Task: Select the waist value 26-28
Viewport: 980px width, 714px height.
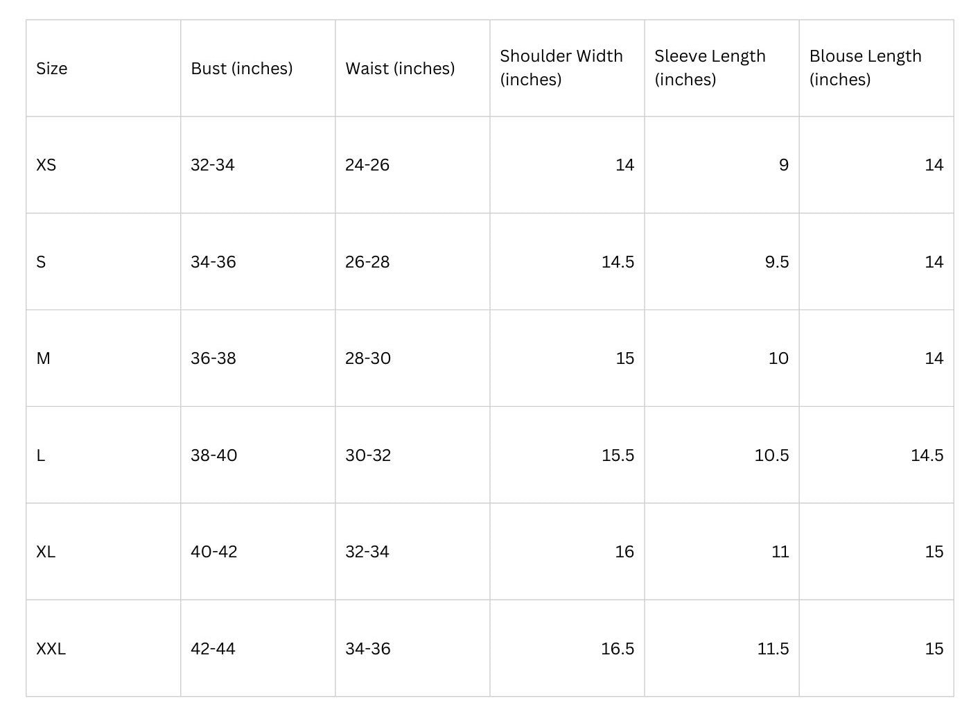Action: pyautogui.click(x=367, y=262)
